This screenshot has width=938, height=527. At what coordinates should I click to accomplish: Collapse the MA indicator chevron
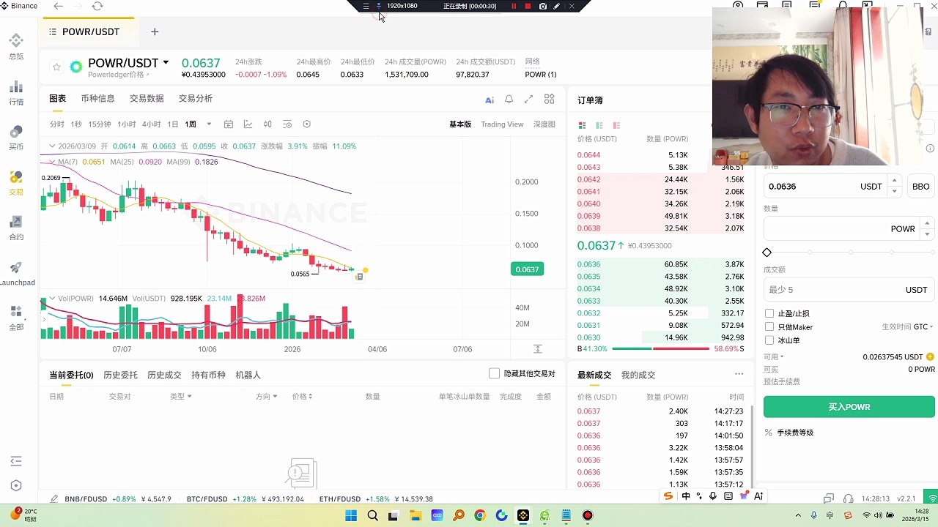point(52,161)
